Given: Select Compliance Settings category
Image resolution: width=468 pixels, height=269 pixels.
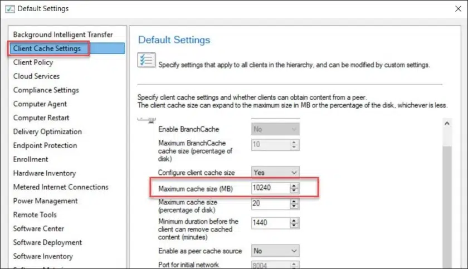Looking at the screenshot, I should [x=46, y=90].
